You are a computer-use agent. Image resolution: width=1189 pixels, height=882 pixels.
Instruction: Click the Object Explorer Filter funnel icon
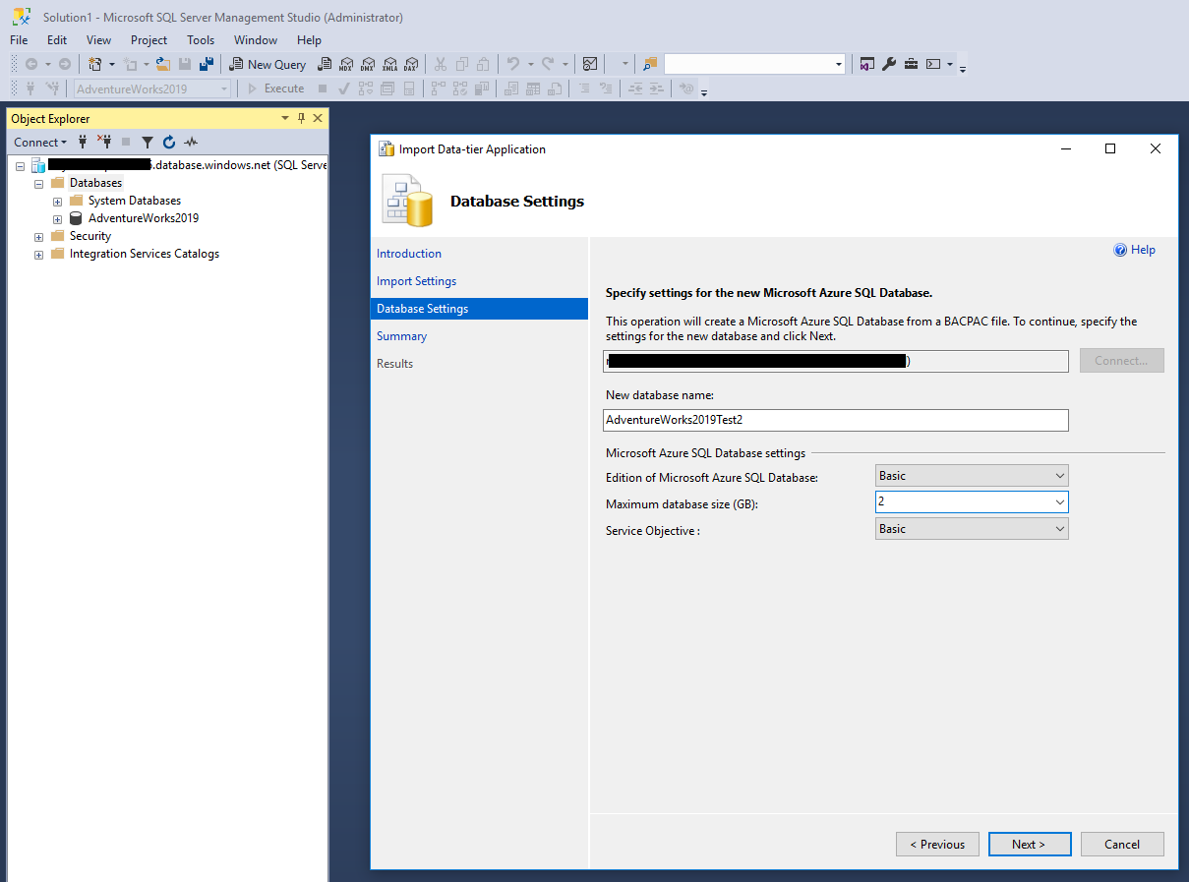click(148, 142)
